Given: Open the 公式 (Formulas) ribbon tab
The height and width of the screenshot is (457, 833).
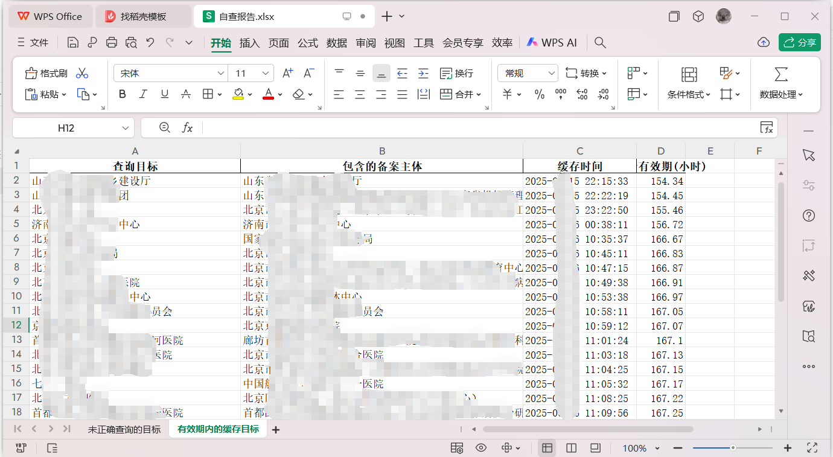Looking at the screenshot, I should [x=307, y=43].
